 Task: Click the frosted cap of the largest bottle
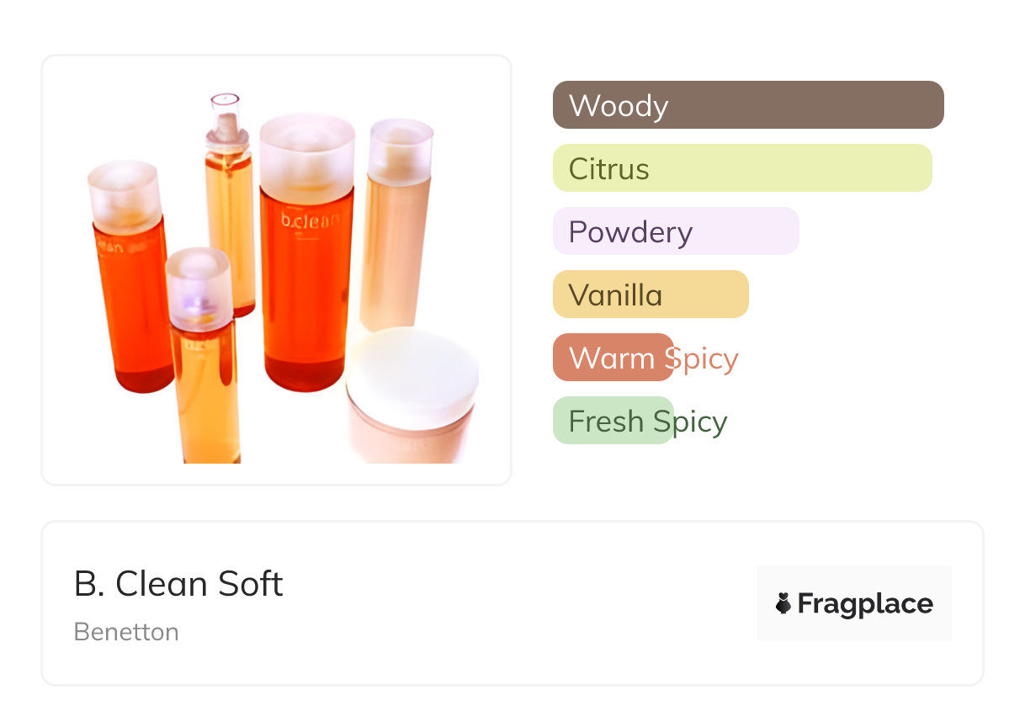point(306,156)
